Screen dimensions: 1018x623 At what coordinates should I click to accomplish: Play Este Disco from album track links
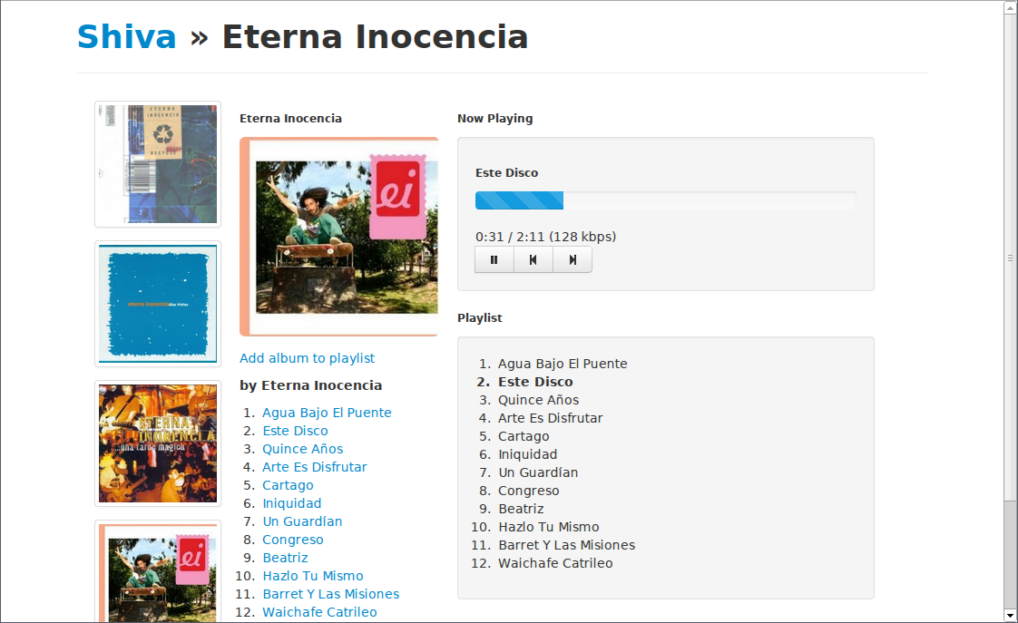tap(295, 431)
